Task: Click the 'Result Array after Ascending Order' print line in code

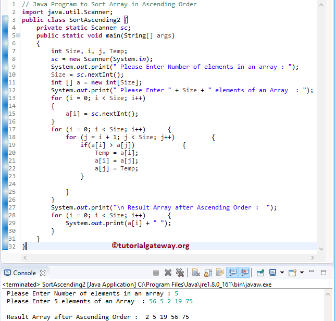Action: [x=164, y=207]
